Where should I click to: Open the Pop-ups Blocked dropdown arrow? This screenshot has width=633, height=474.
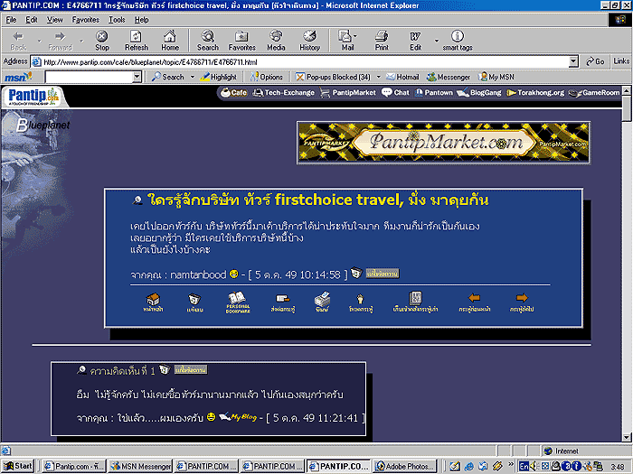pos(378,77)
